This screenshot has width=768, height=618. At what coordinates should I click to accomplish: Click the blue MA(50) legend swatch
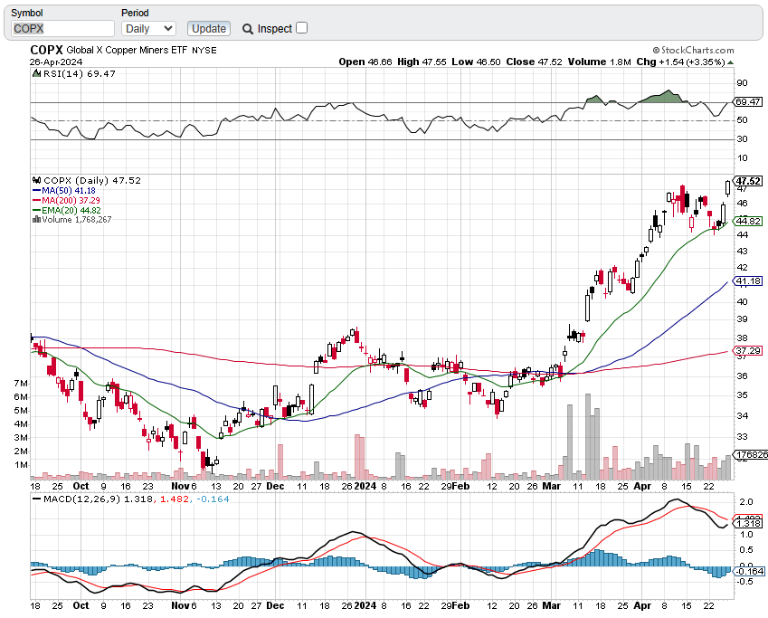pos(36,191)
